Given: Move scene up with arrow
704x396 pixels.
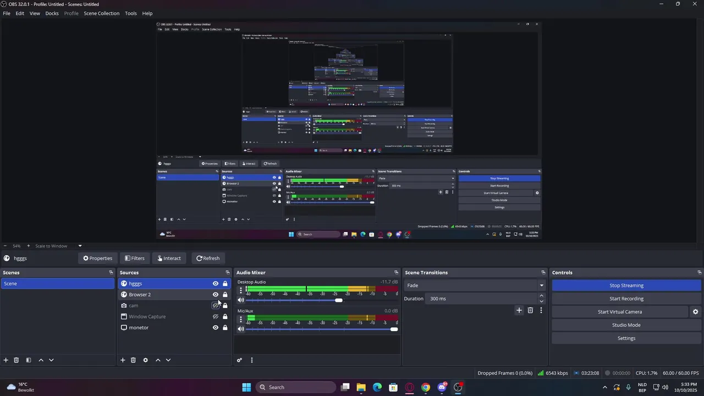Looking at the screenshot, I should [x=41, y=360].
